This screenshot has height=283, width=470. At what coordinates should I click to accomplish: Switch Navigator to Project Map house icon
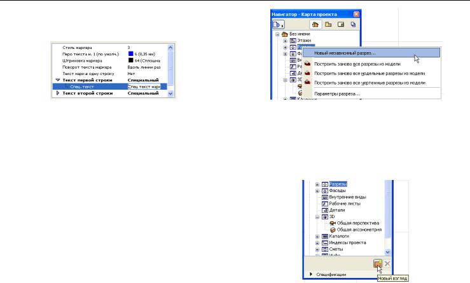click(315, 25)
